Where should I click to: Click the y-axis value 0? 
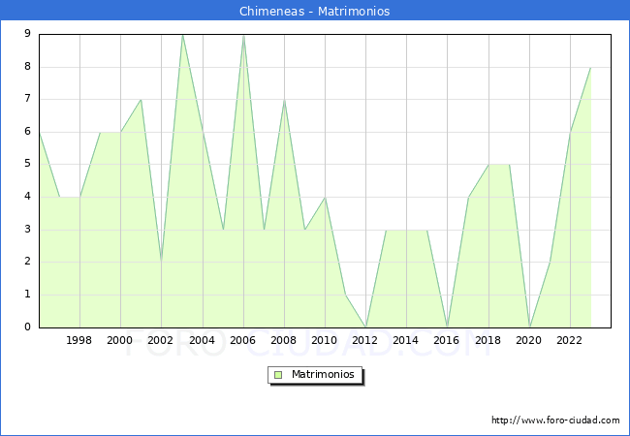[x=27, y=327]
